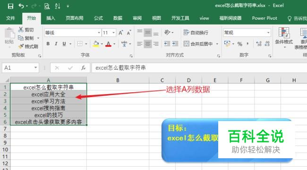Open the alignment group dialog launcher
Screen dimensions: 307x170
(219, 56)
